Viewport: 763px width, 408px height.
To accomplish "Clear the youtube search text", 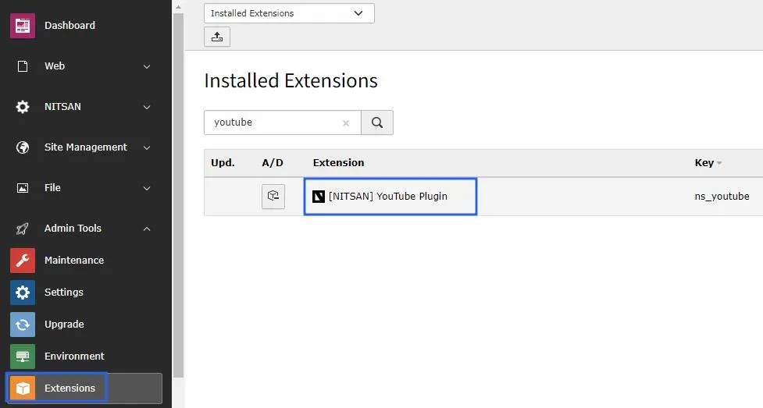I will pyautogui.click(x=346, y=123).
